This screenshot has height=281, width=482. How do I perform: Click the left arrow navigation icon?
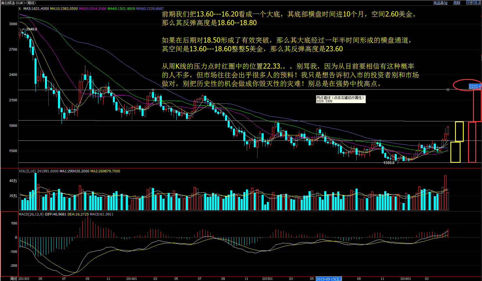(x=468, y=3)
